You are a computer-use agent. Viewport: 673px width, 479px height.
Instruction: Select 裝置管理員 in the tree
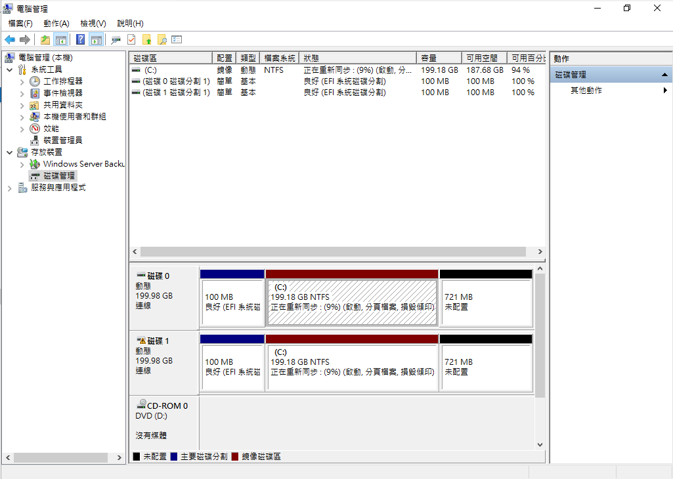[x=62, y=140]
